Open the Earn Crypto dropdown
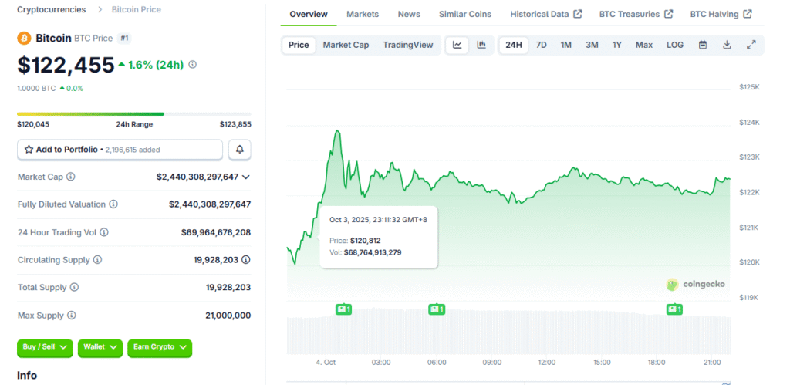 click(x=159, y=347)
